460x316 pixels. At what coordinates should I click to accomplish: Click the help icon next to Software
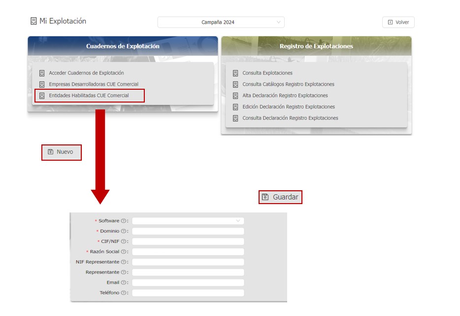[x=124, y=221]
